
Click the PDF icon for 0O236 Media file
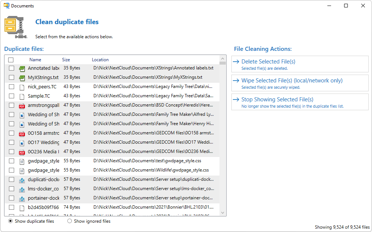click(x=22, y=152)
